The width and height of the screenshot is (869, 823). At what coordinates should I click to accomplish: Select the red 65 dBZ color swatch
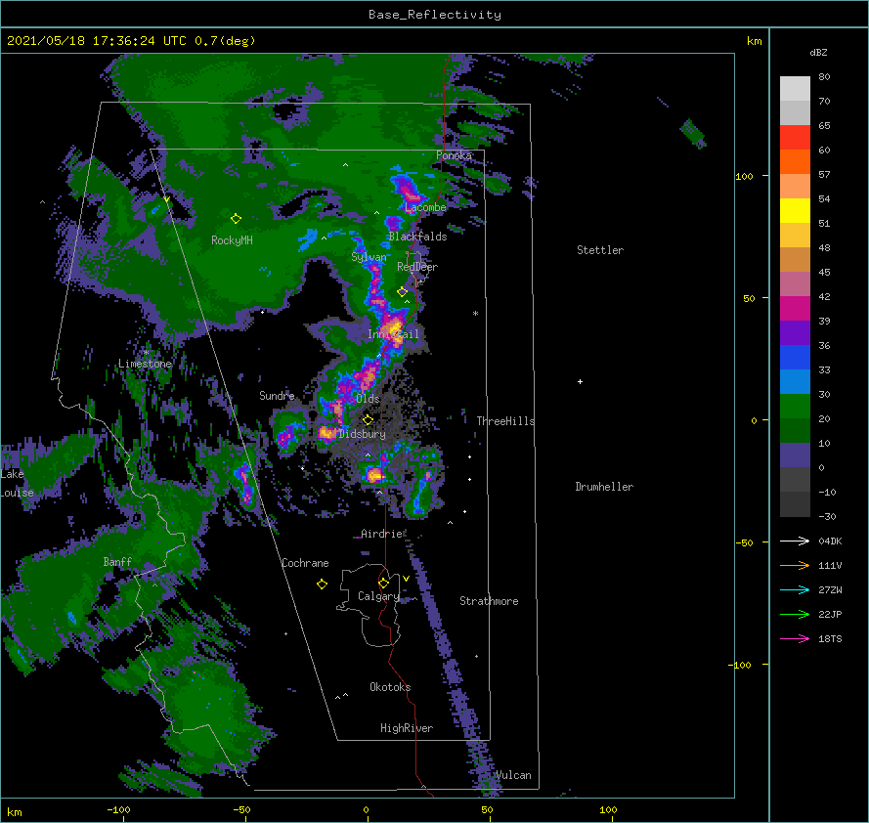click(x=795, y=138)
